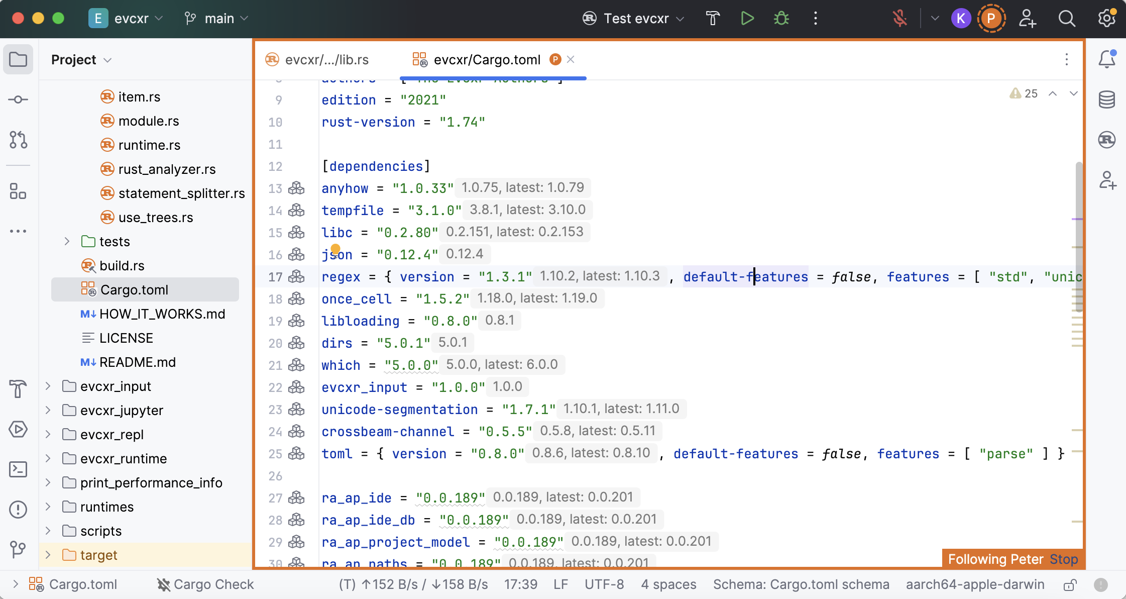Click the dependency gutter icon beside anyhow

pos(296,188)
